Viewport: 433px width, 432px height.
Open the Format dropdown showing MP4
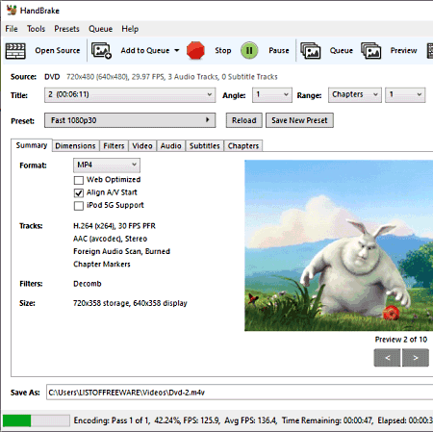[x=107, y=165]
